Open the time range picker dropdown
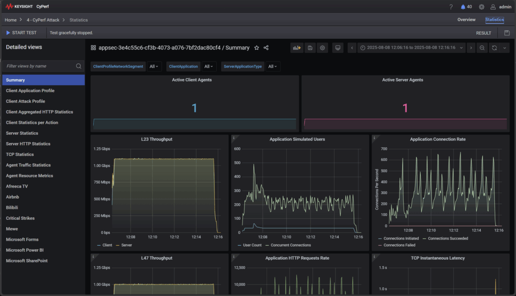Screen dimensions: 516x296 (411, 48)
